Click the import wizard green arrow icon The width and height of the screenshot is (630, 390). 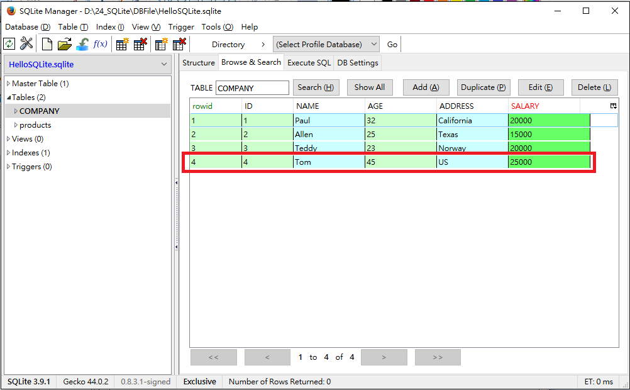82,43
